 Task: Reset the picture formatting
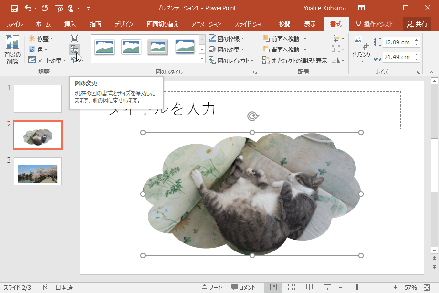click(x=75, y=59)
